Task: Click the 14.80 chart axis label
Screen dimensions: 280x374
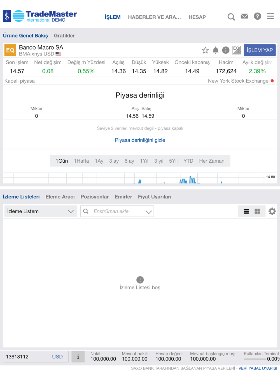Action: coord(270,177)
